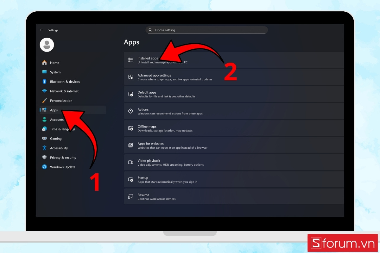The image size is (380, 253).
Task: Click the Actions diamond icon
Action: (130, 111)
